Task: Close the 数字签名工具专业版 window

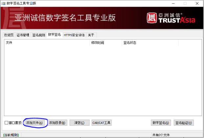Action: point(197,4)
